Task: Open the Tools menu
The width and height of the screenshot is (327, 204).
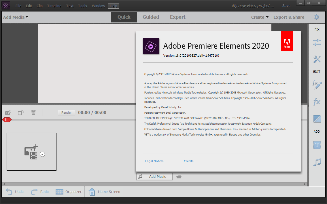Action: point(82,6)
